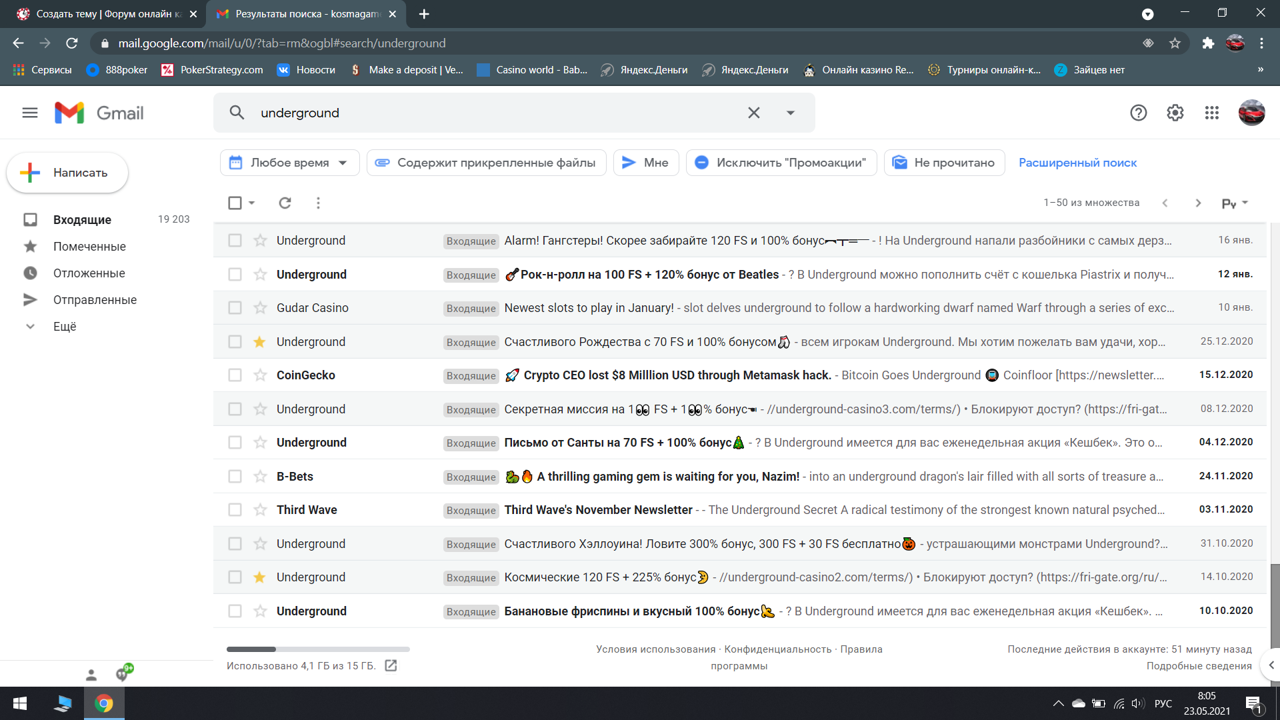Open the three-dot more actions menu
Screen dimensions: 1280x720
pyautogui.click(x=318, y=203)
